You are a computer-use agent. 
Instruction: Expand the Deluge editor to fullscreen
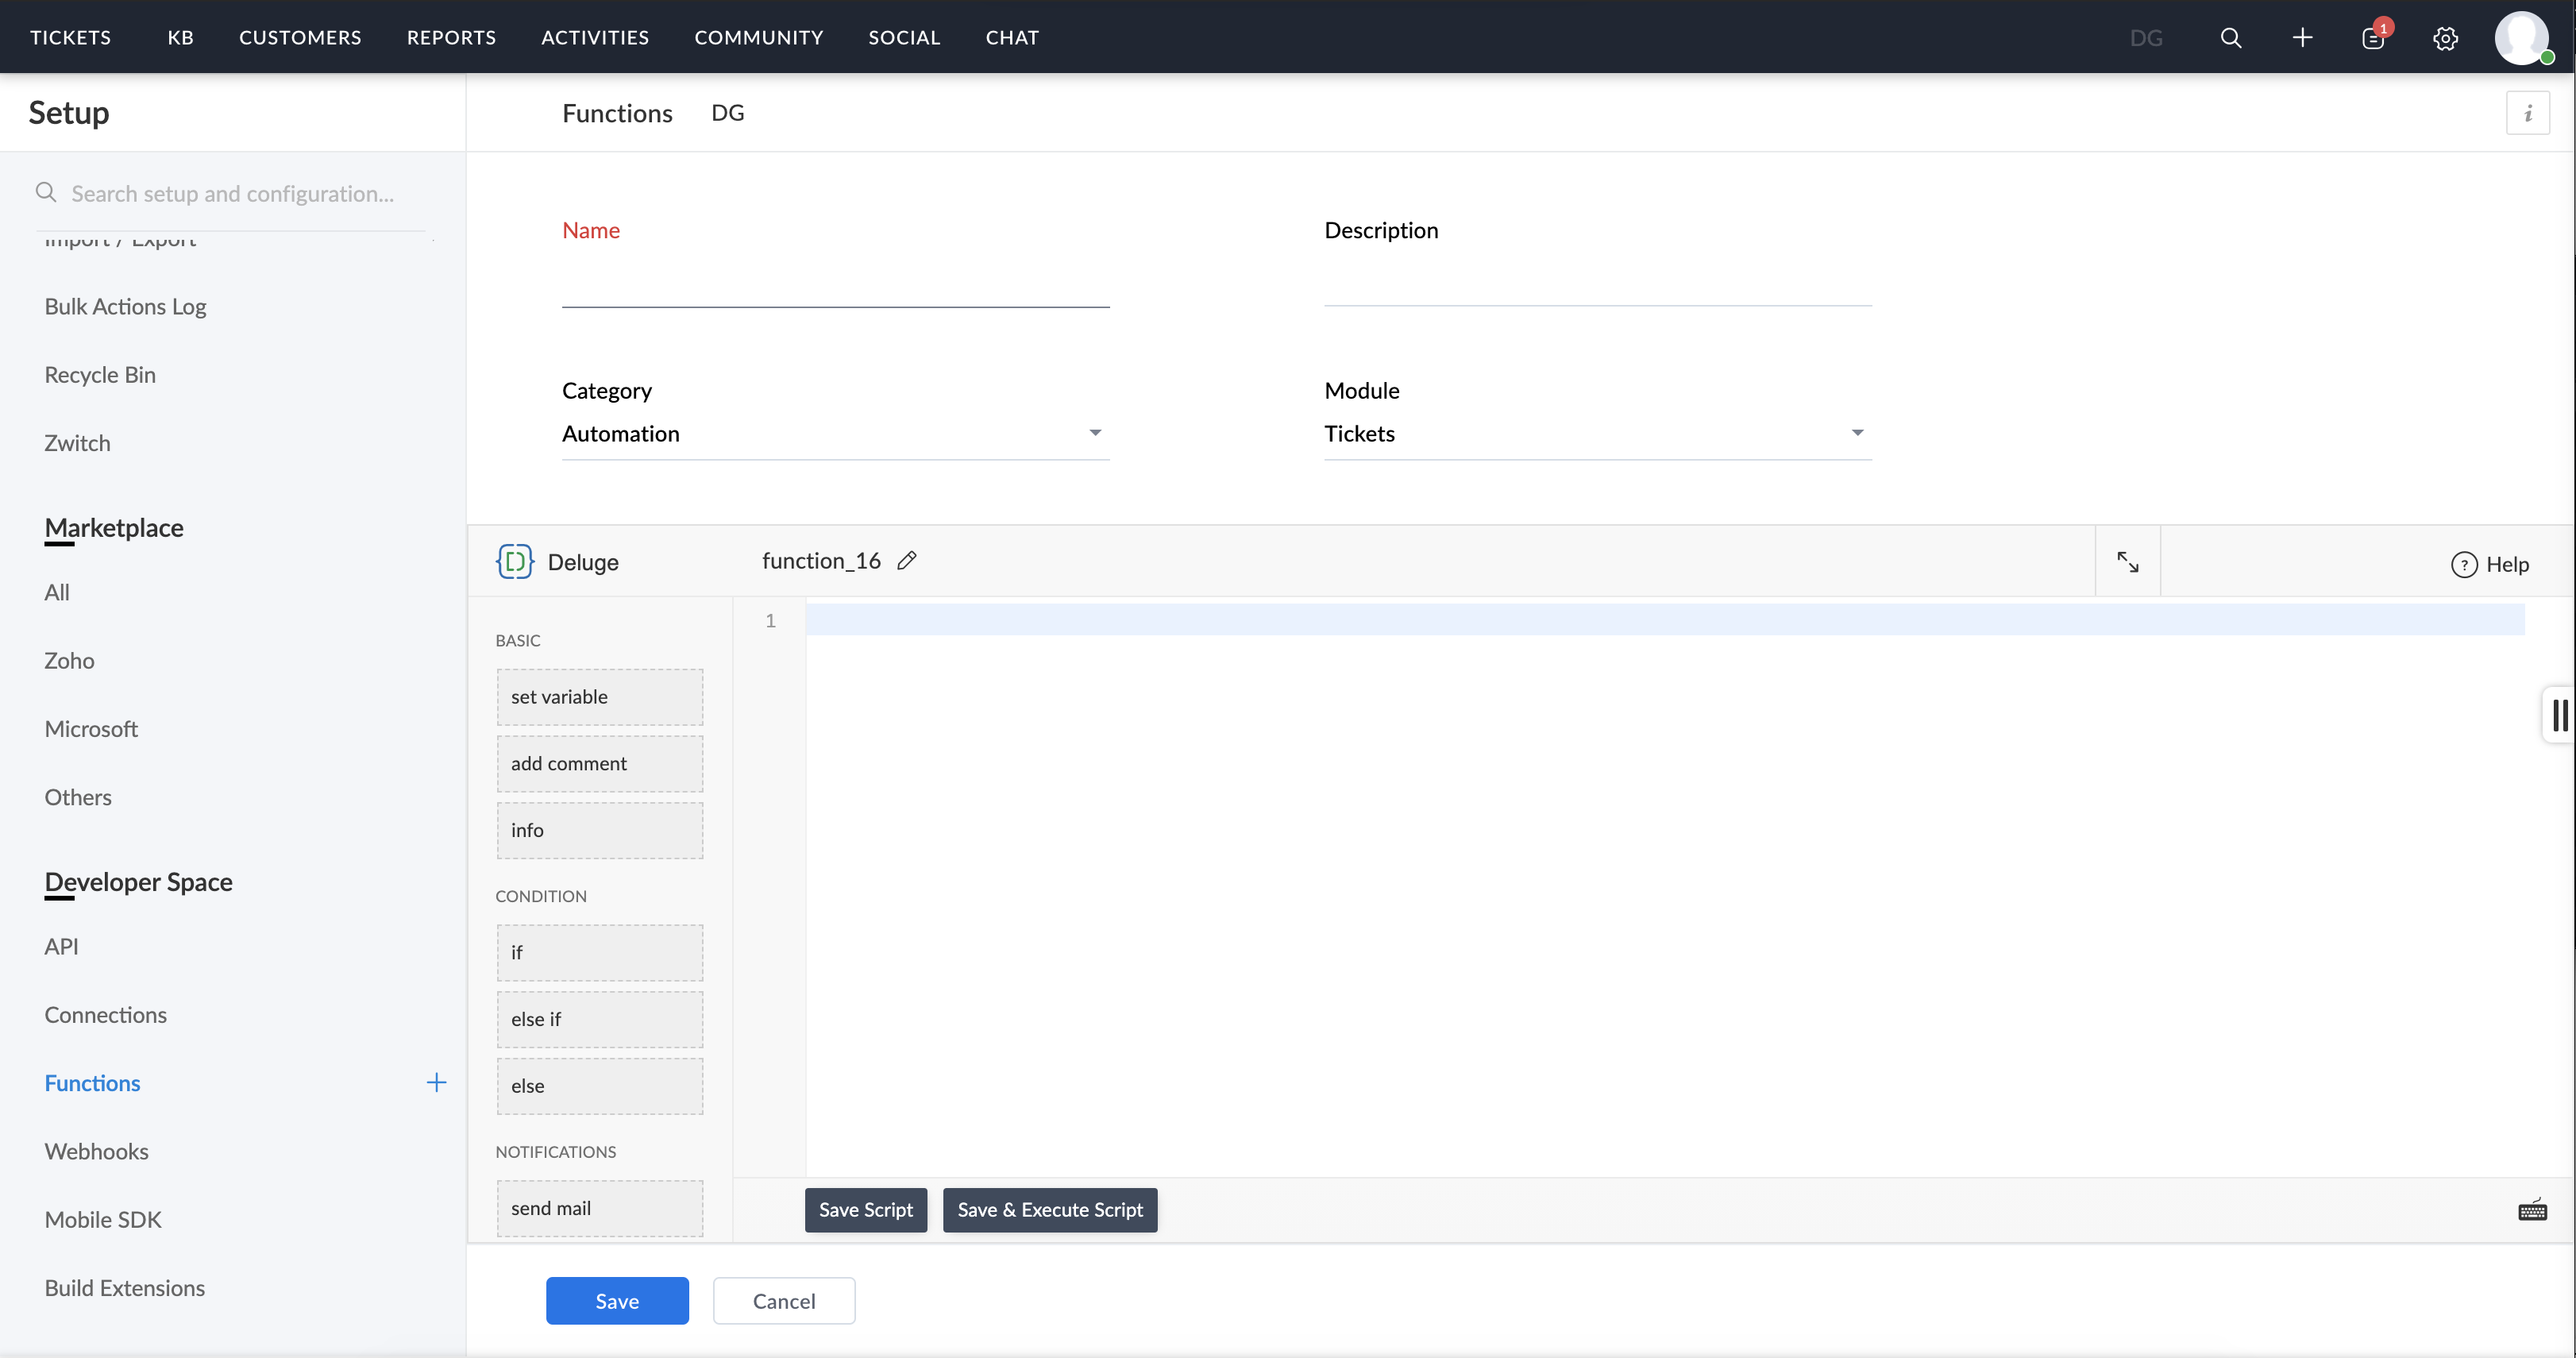click(2127, 562)
